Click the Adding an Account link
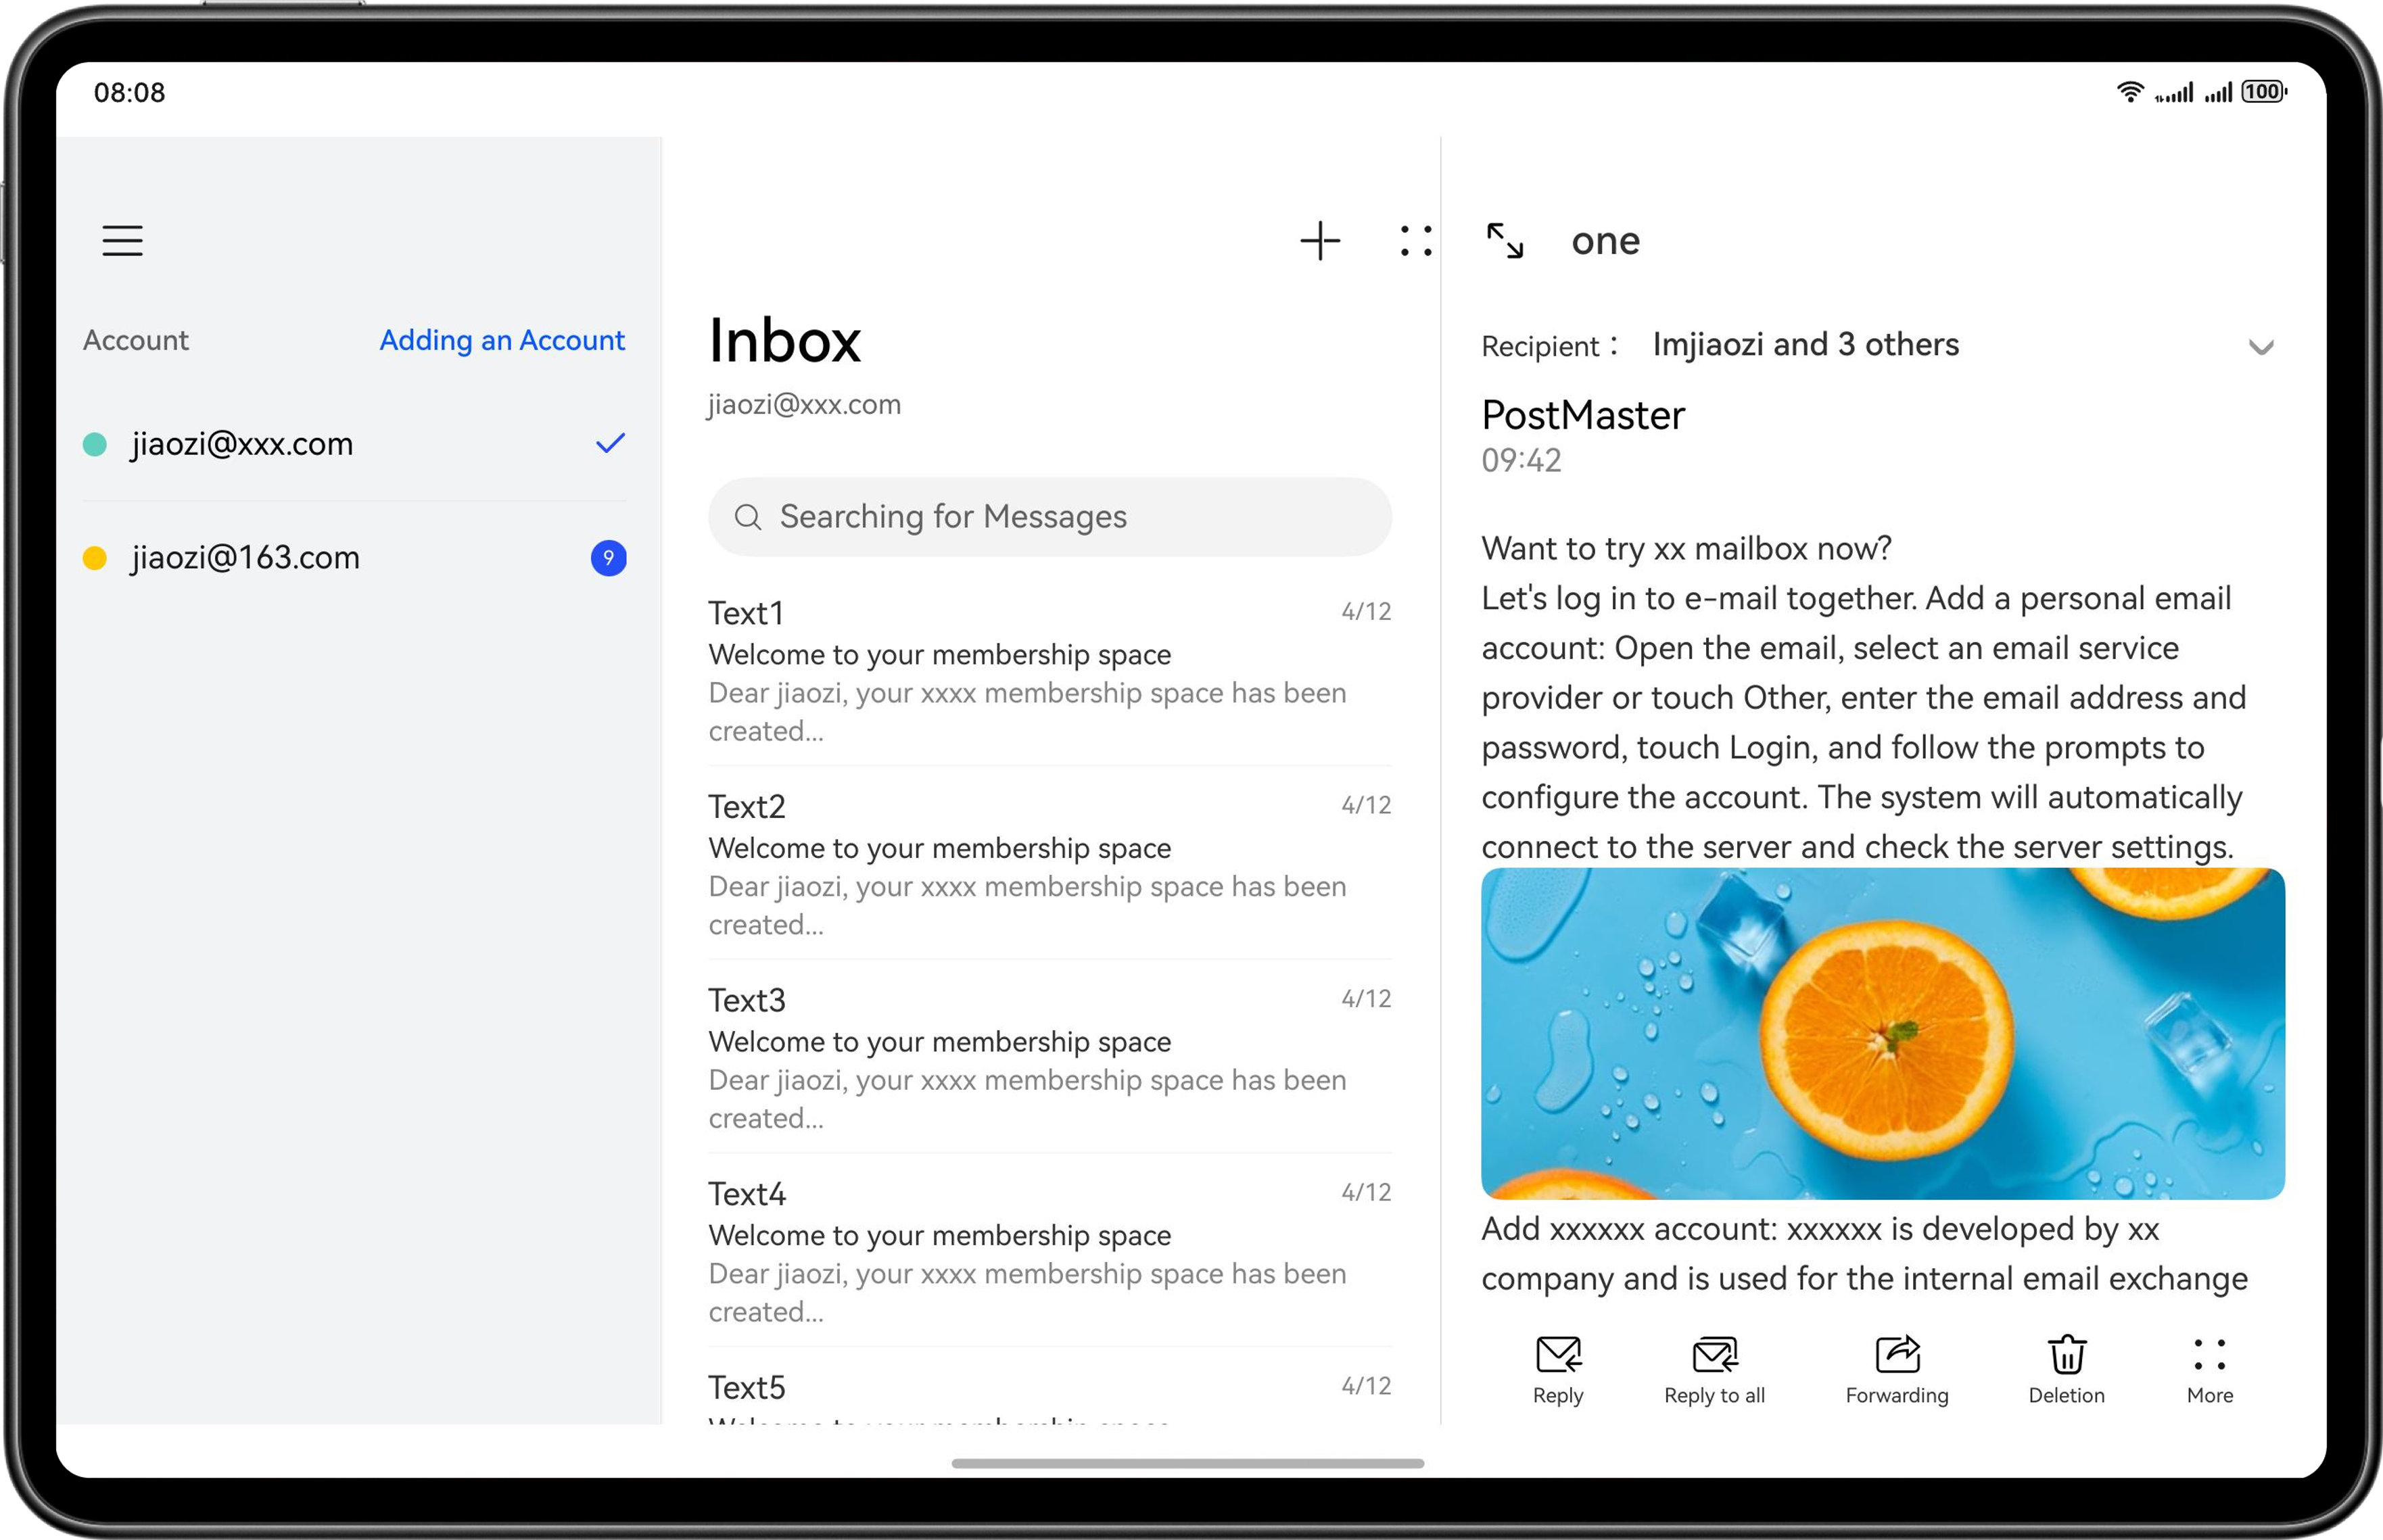This screenshot has height=1540, width=2383. [x=502, y=341]
